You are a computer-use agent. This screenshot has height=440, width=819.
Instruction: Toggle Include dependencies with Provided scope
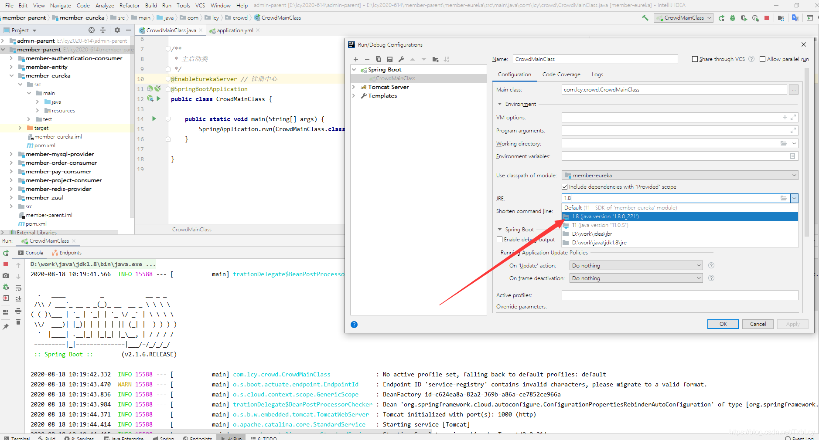pos(565,187)
